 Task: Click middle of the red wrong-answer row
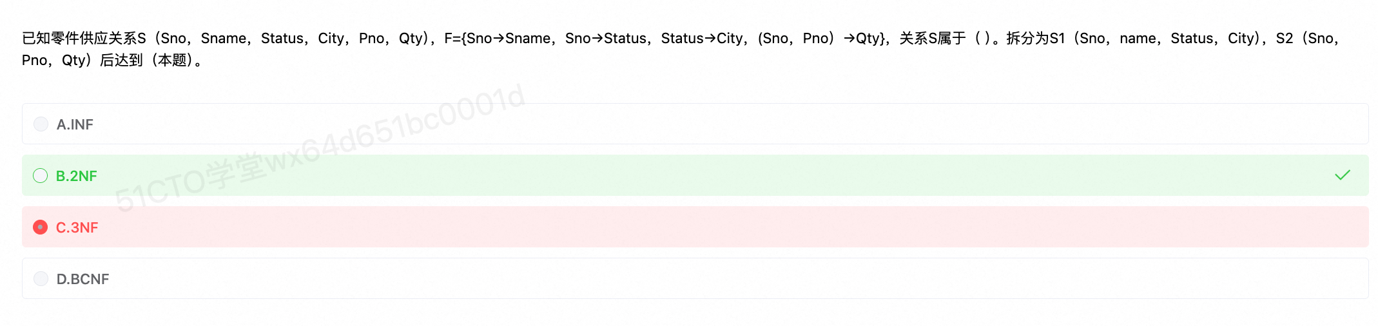(695, 227)
